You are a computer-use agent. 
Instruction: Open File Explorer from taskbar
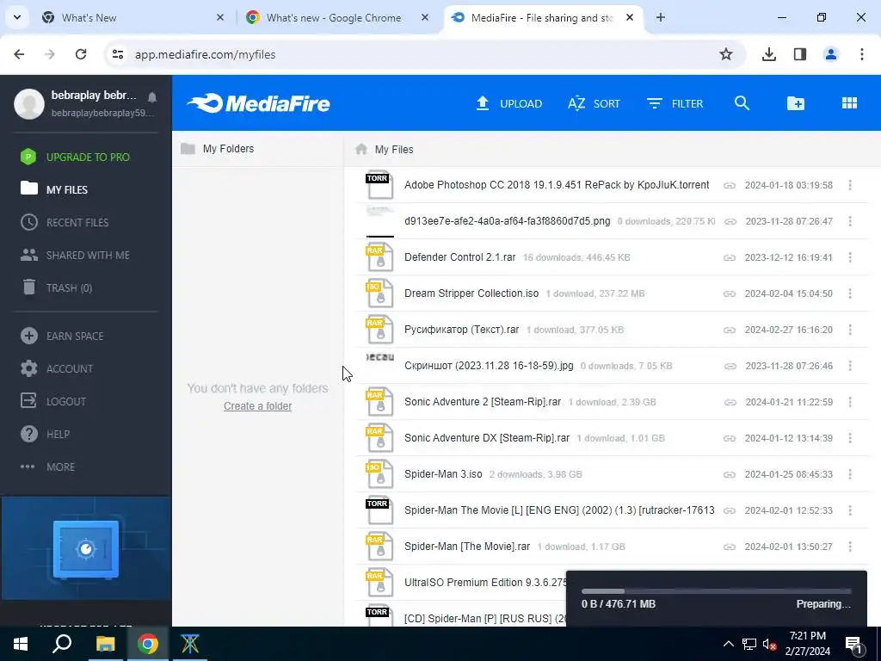[105, 644]
